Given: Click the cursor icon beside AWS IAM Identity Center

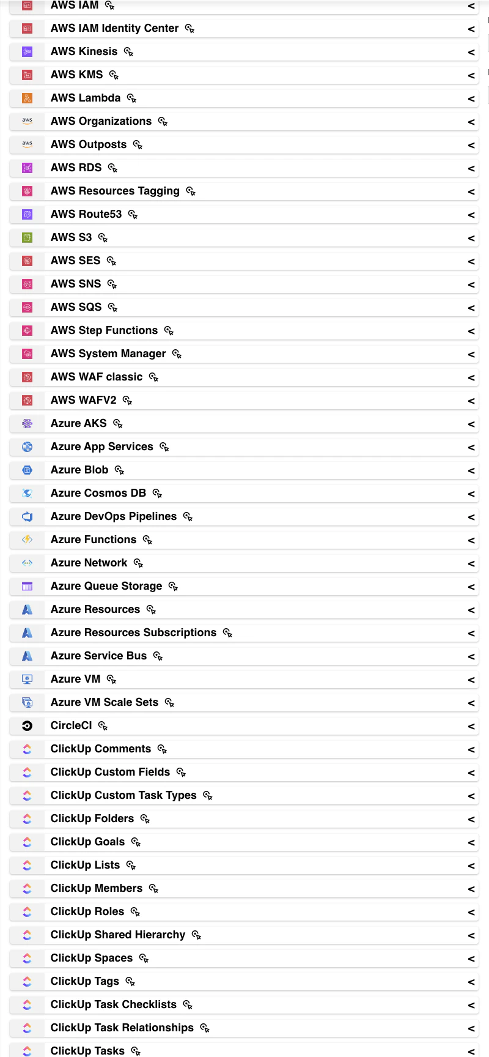Looking at the screenshot, I should pos(190,29).
